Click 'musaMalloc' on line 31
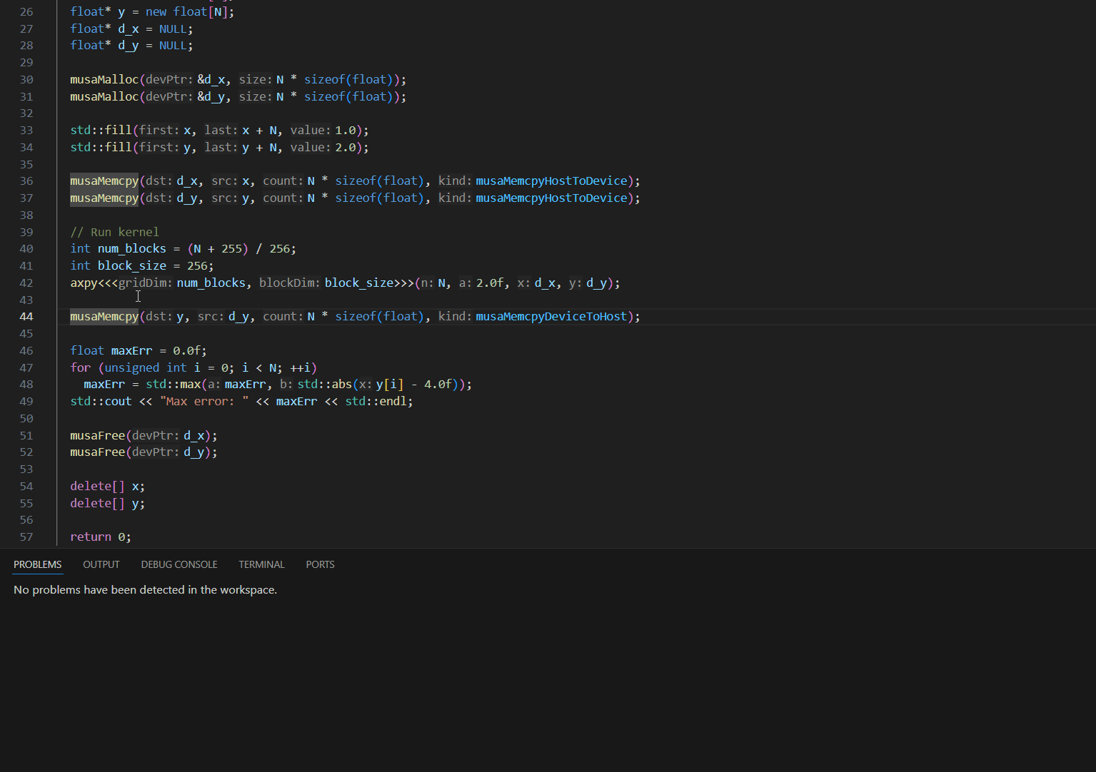The image size is (1096, 772). [x=104, y=97]
